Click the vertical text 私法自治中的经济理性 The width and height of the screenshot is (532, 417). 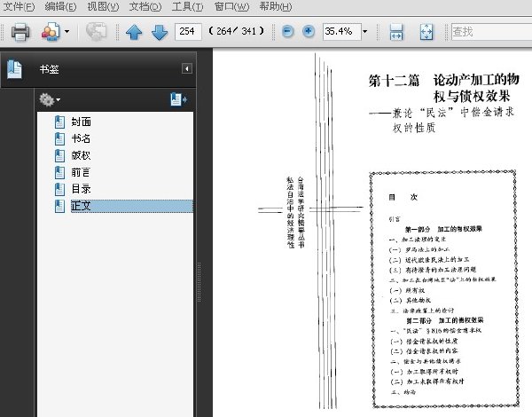[x=290, y=213]
